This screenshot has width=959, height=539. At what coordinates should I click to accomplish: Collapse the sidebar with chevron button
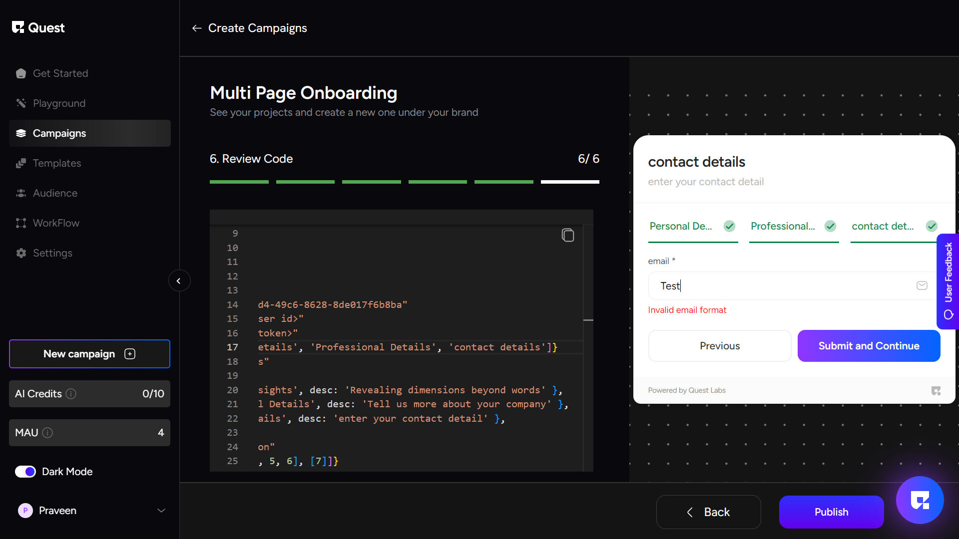(x=179, y=281)
